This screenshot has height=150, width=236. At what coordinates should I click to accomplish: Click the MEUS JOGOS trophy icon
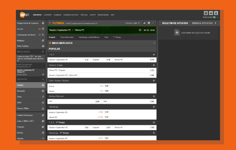pos(43,52)
